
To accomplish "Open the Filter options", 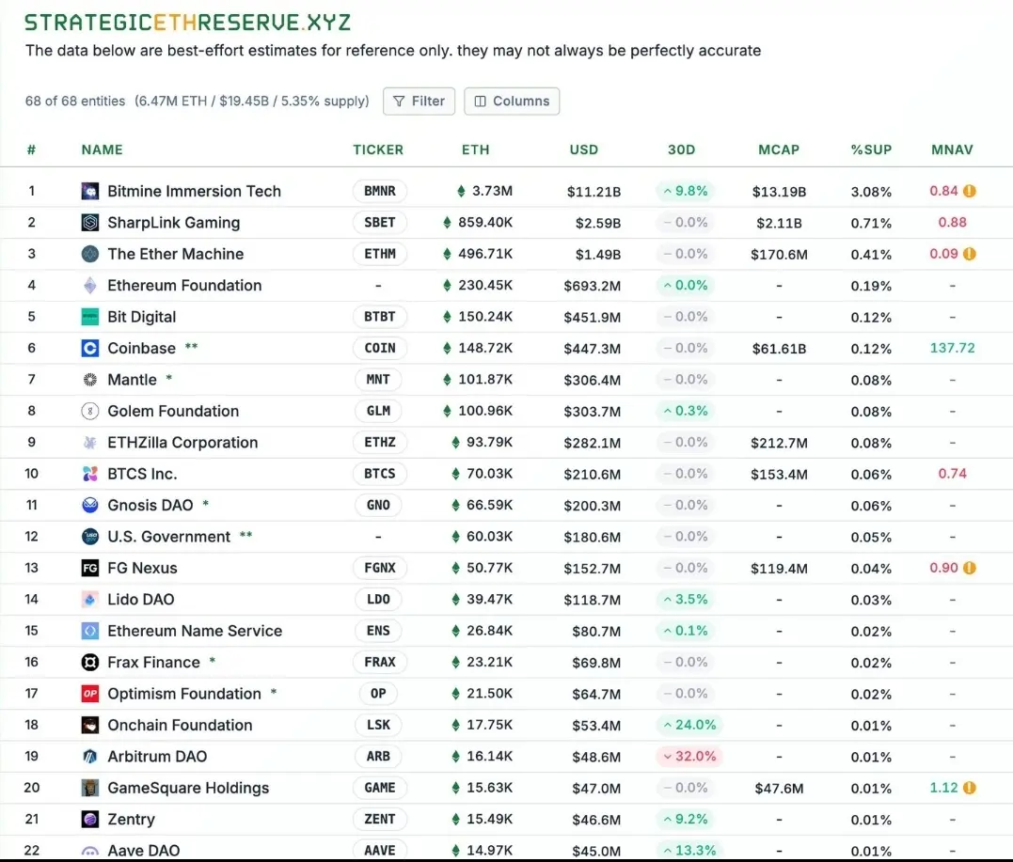I will [419, 102].
